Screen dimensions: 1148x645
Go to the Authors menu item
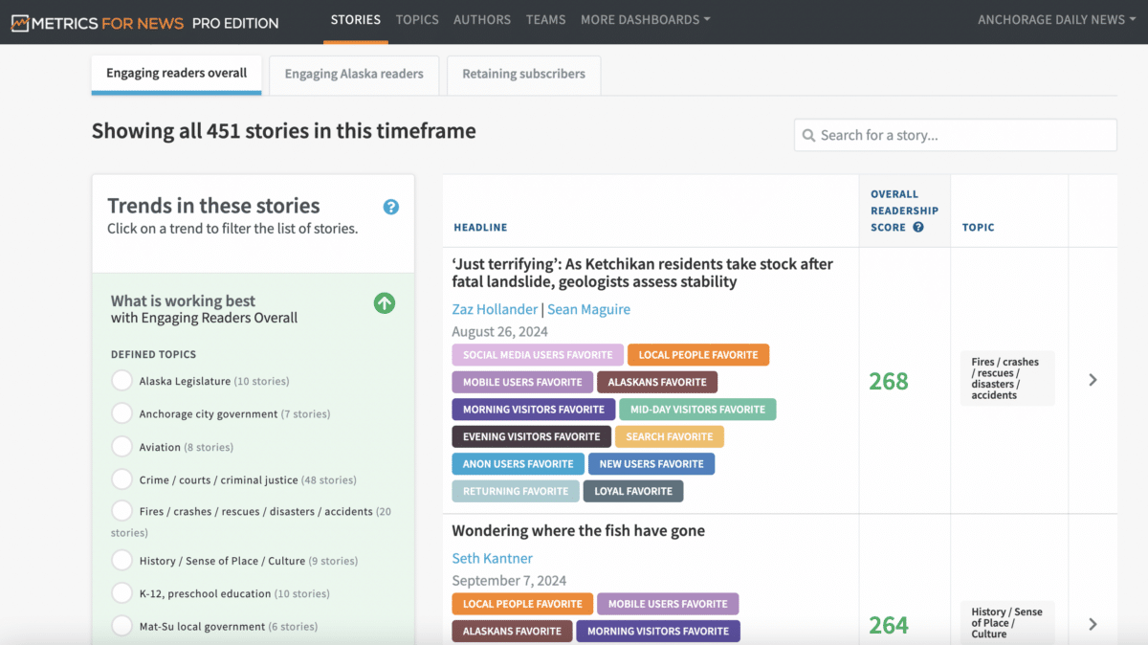tap(482, 19)
